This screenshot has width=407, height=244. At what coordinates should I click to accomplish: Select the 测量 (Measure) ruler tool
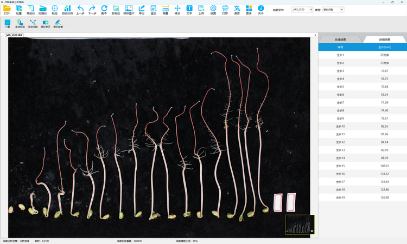(x=165, y=9)
